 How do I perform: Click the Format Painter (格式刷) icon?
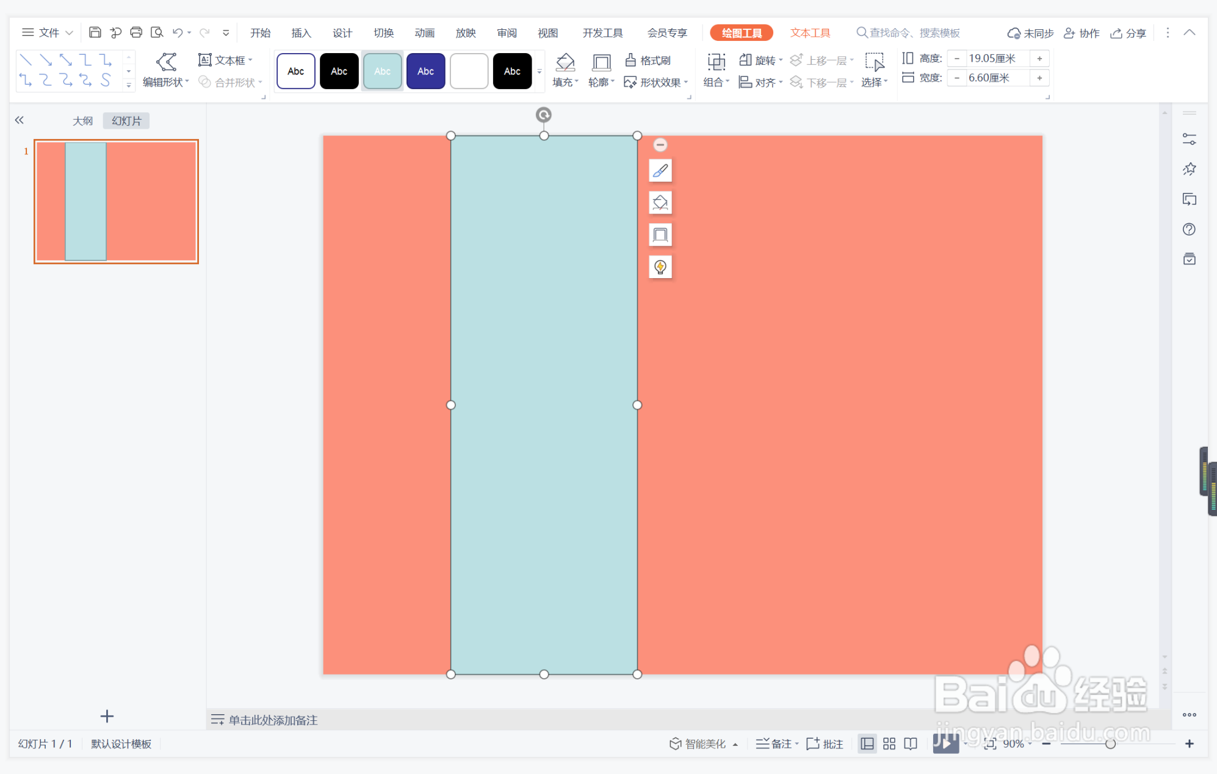coord(631,60)
